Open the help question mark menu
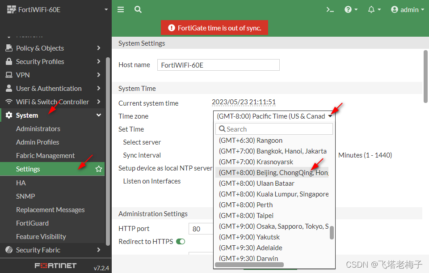 [x=351, y=9]
